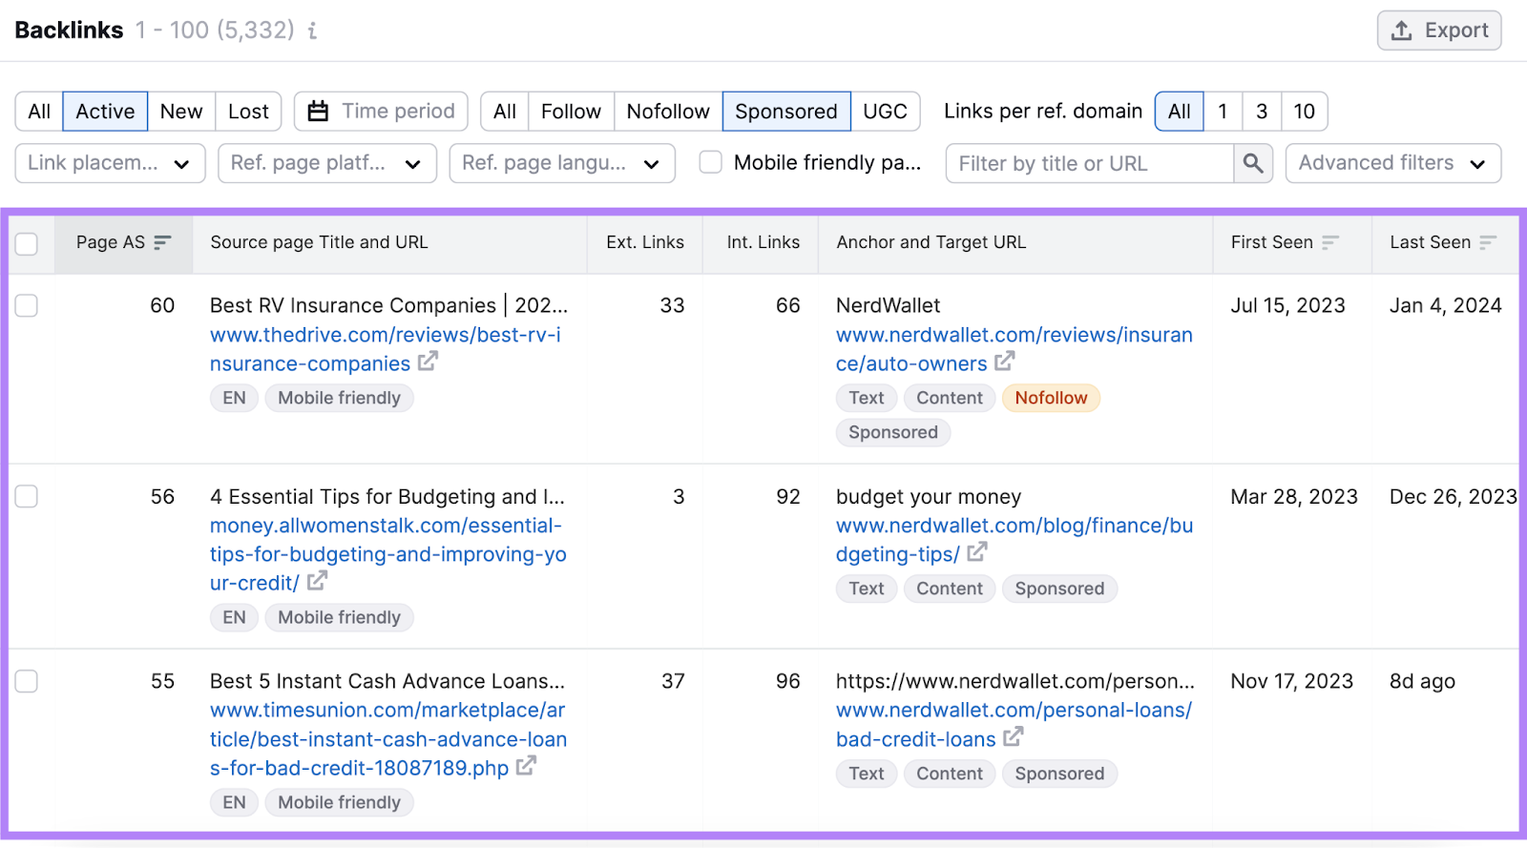Screen dimensions: 1527x848
Task: Open auto-owners target URL external icon
Action: [x=1004, y=362]
